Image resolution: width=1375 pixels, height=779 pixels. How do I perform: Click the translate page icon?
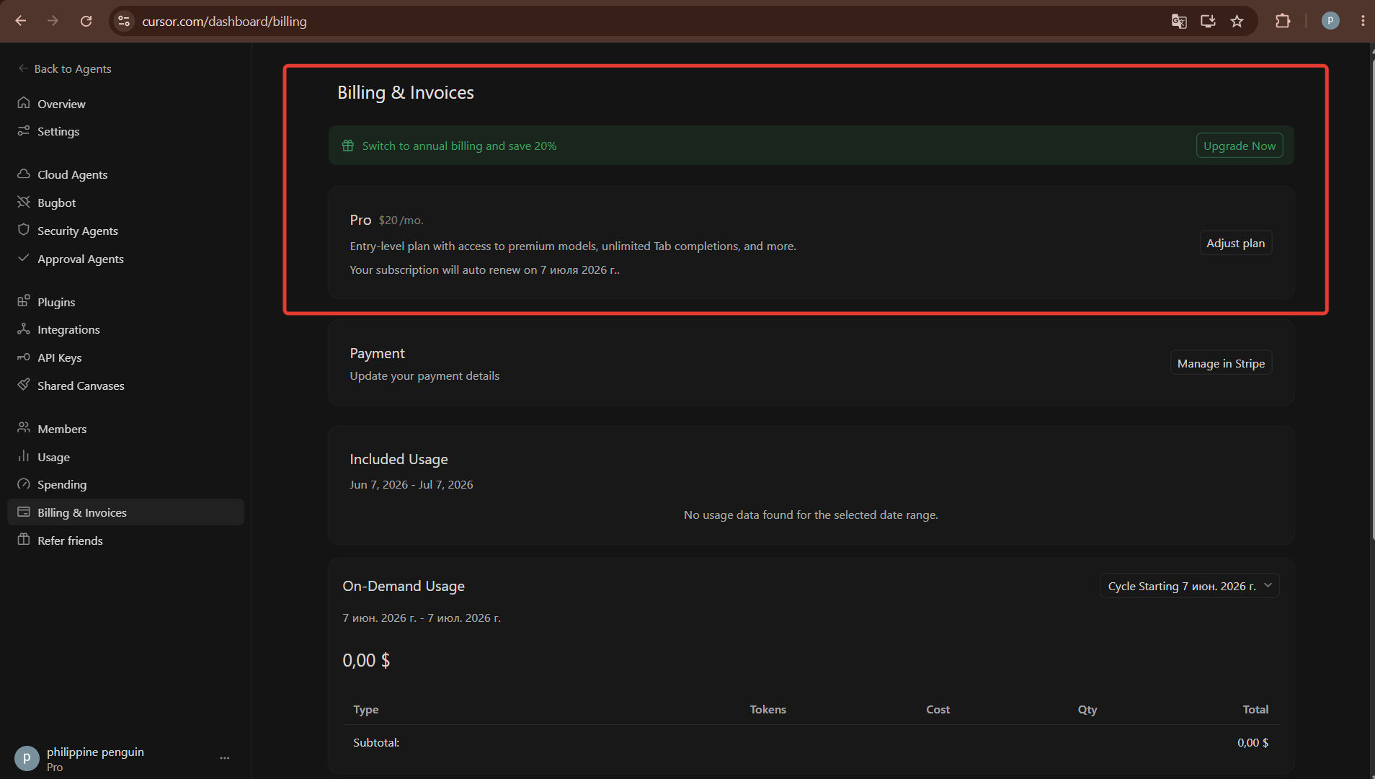tap(1179, 21)
